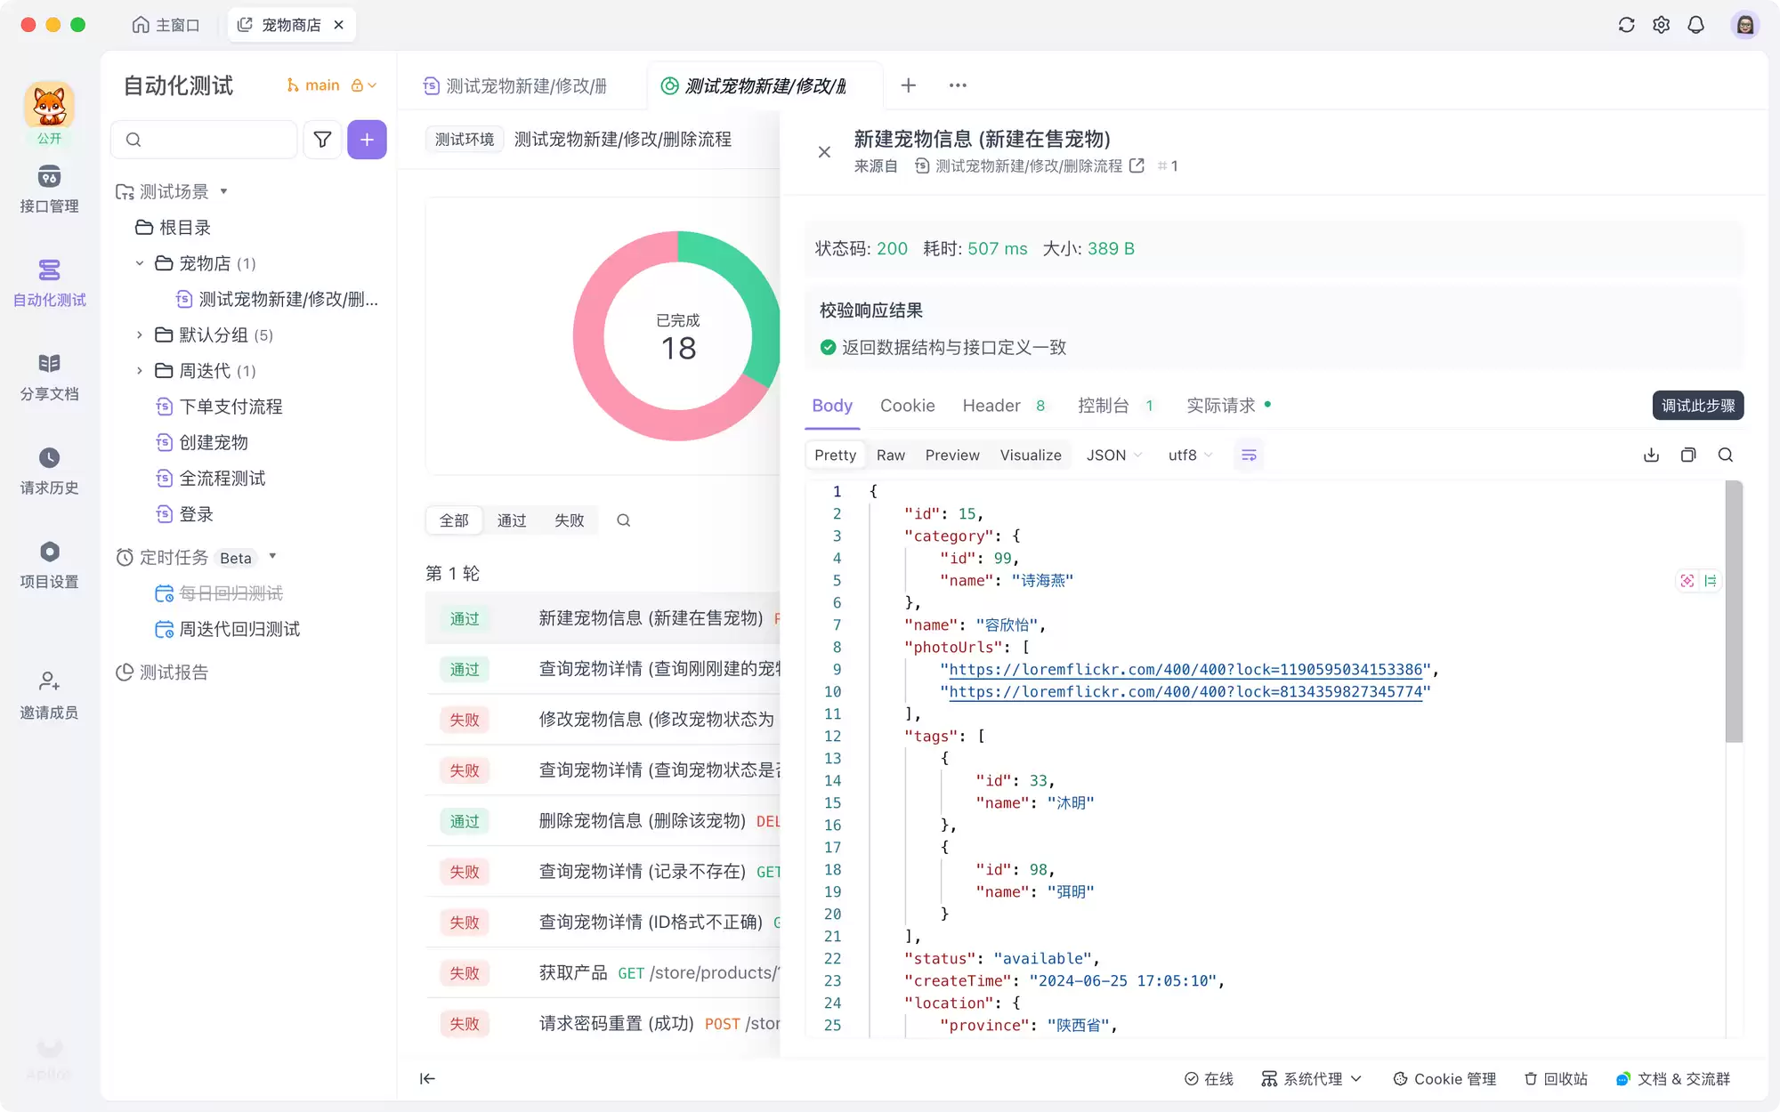
Task: Click the refresh icon at top right
Action: [x=1626, y=25]
